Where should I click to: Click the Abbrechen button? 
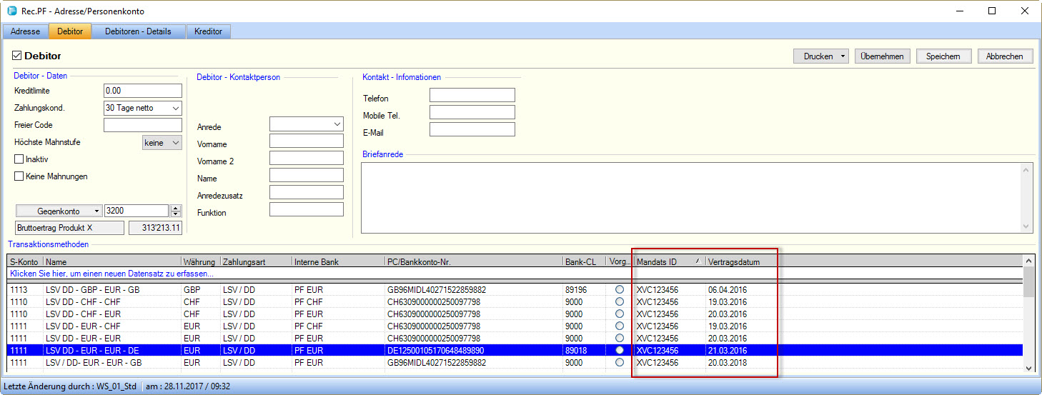pyautogui.click(x=1005, y=56)
